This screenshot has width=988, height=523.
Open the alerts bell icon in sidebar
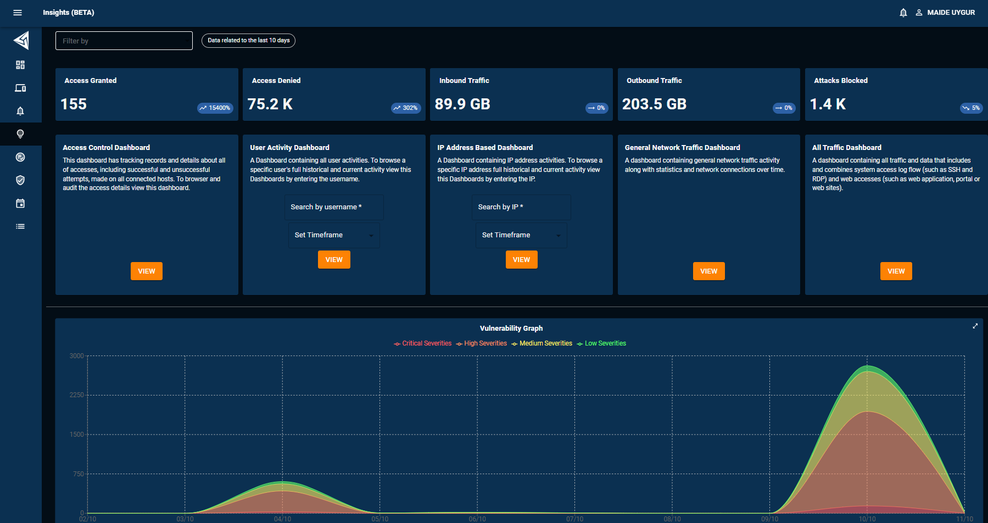click(20, 111)
